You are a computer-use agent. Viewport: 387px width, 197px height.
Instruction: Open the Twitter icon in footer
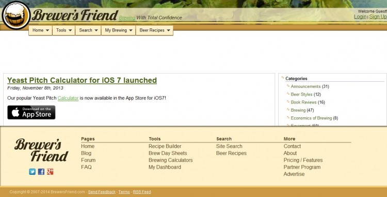click(x=33, y=172)
